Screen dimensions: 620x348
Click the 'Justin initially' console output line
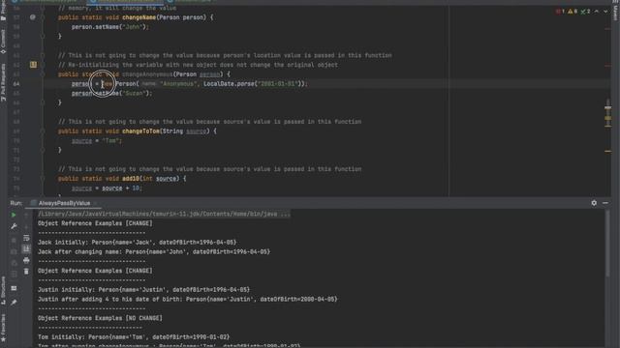[x=143, y=290]
